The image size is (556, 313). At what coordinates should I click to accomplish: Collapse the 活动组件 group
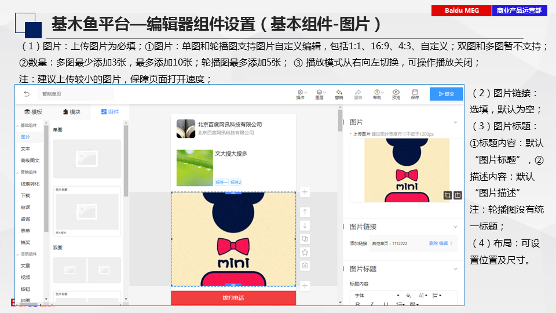[18, 254]
